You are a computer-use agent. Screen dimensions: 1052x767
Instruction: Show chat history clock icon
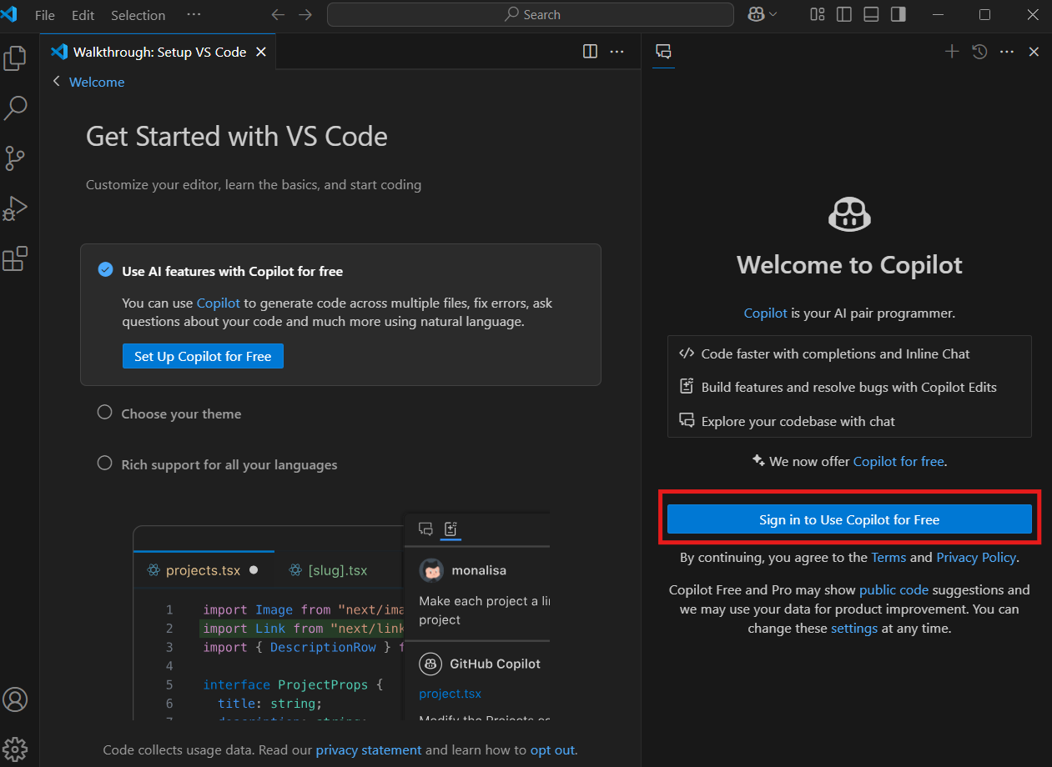[x=979, y=52]
